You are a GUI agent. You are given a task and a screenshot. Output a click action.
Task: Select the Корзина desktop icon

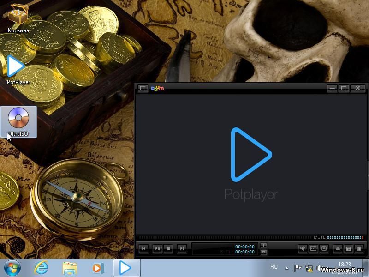click(18, 18)
